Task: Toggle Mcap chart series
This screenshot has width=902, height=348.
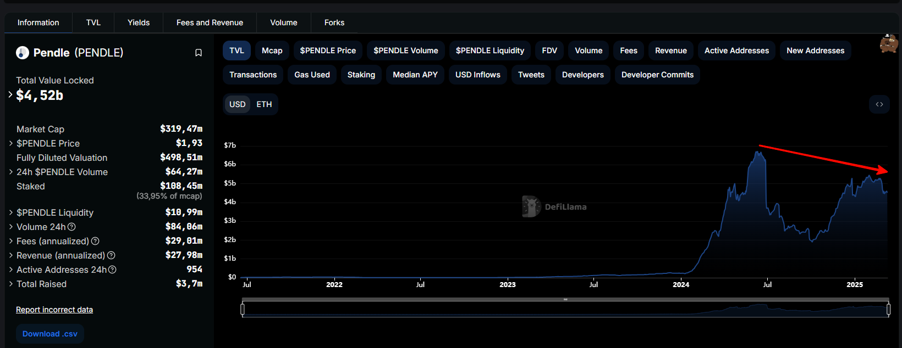Action: [x=272, y=50]
